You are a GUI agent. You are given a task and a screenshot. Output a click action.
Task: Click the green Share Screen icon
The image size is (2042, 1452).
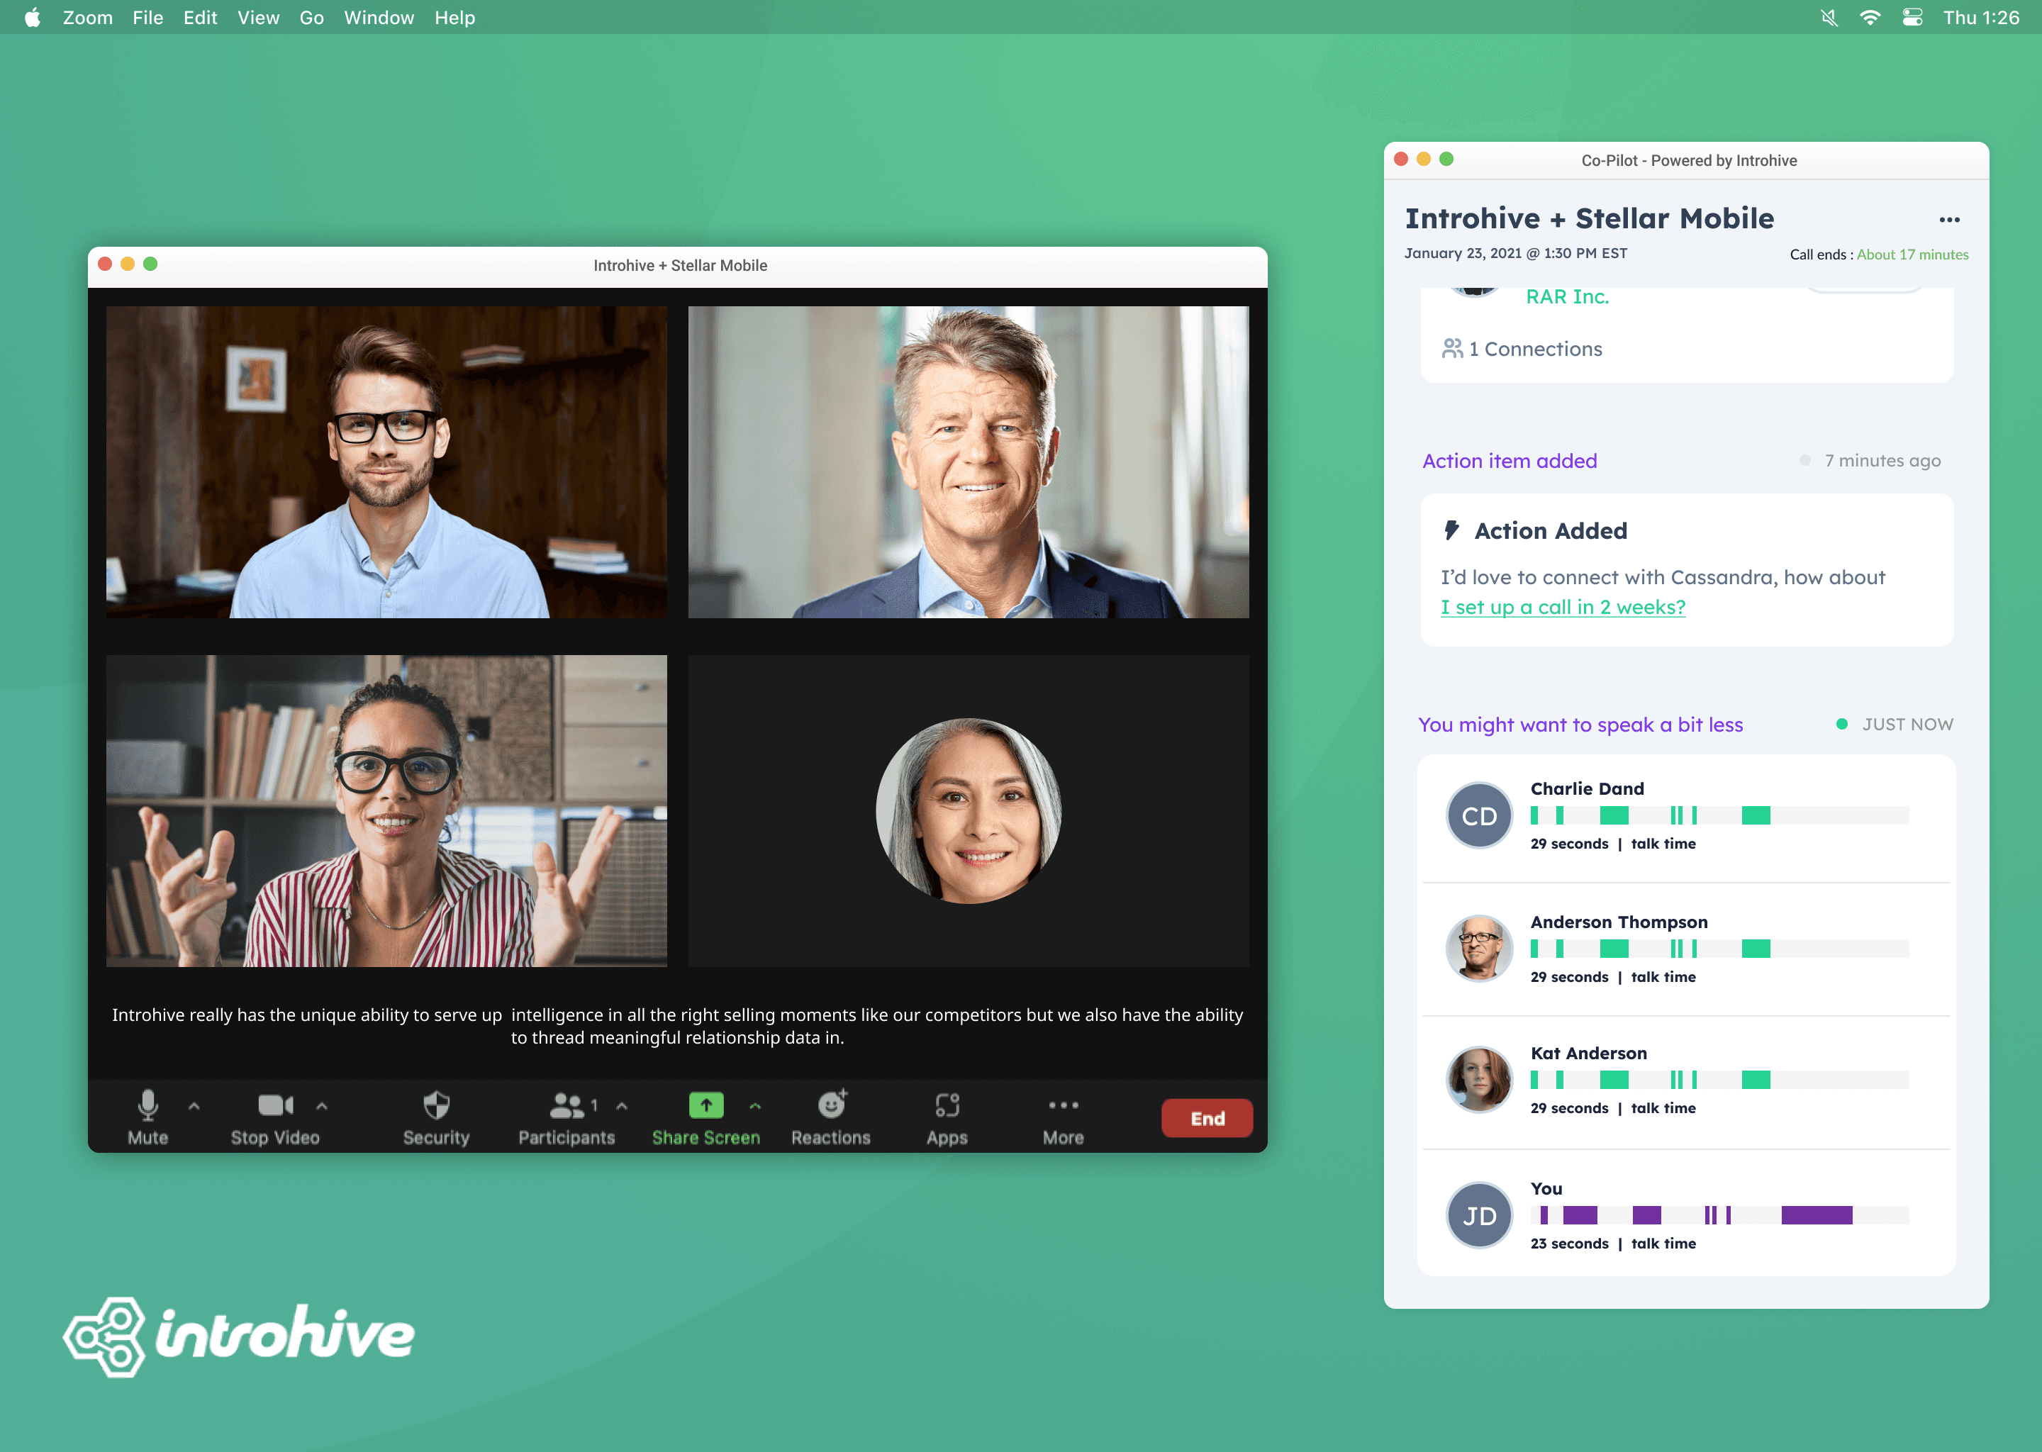705,1105
